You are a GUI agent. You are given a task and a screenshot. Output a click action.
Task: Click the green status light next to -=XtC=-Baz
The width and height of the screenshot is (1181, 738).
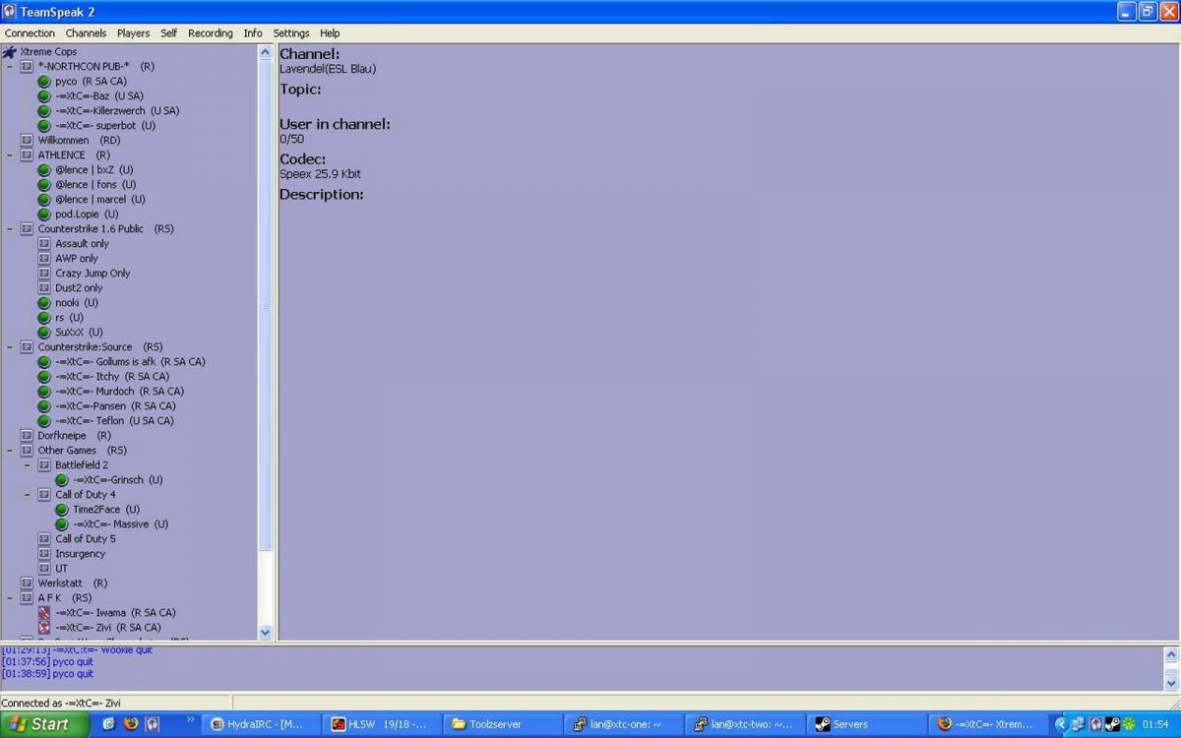coord(44,96)
